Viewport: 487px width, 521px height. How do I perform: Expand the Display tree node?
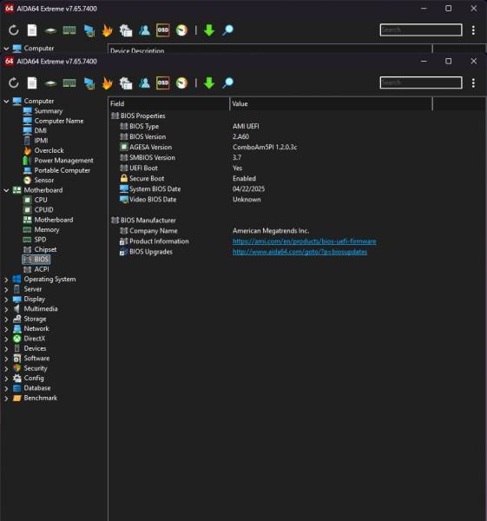6,300
